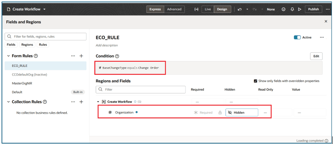Click the Edit condition button
The image size is (333, 144).
pyautogui.click(x=316, y=56)
